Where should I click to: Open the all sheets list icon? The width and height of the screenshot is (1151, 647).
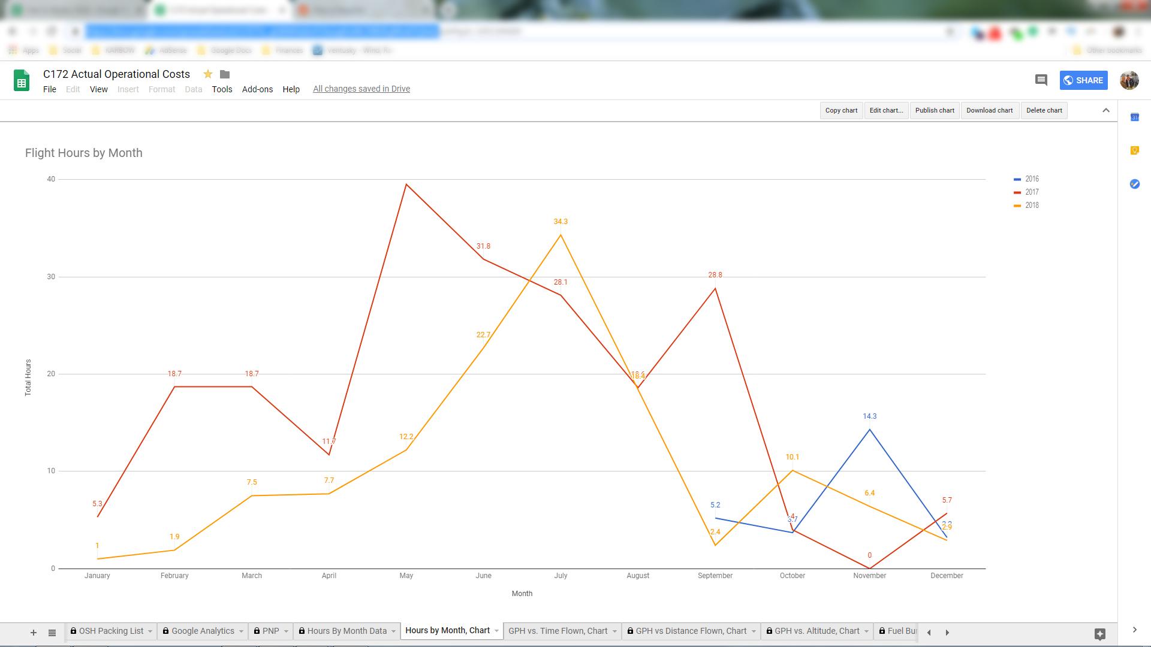[52, 632]
